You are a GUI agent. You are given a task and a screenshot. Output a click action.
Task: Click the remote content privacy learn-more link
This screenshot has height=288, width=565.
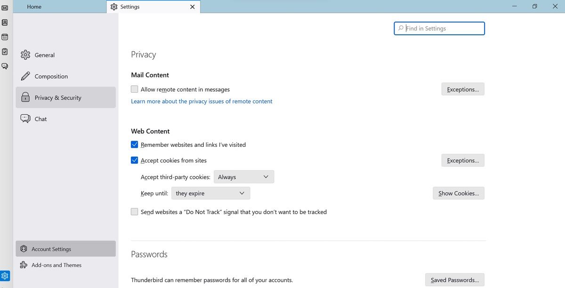coord(202,101)
